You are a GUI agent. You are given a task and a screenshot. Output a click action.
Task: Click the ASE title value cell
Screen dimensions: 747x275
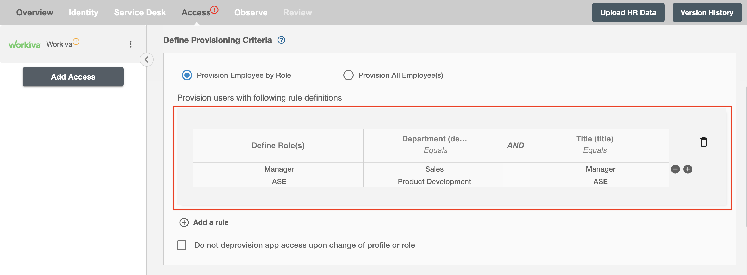pyautogui.click(x=600, y=181)
